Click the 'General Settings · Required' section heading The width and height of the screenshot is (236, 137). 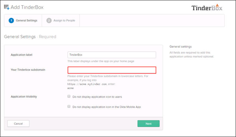pos(30,37)
